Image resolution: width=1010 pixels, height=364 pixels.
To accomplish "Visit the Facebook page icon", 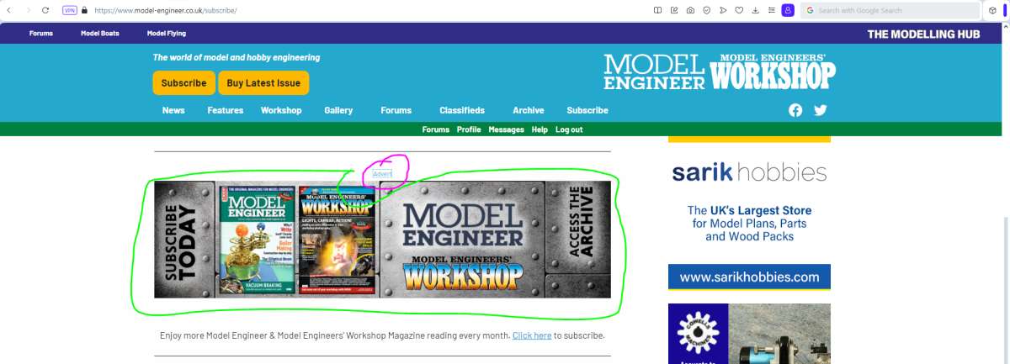I will [795, 110].
